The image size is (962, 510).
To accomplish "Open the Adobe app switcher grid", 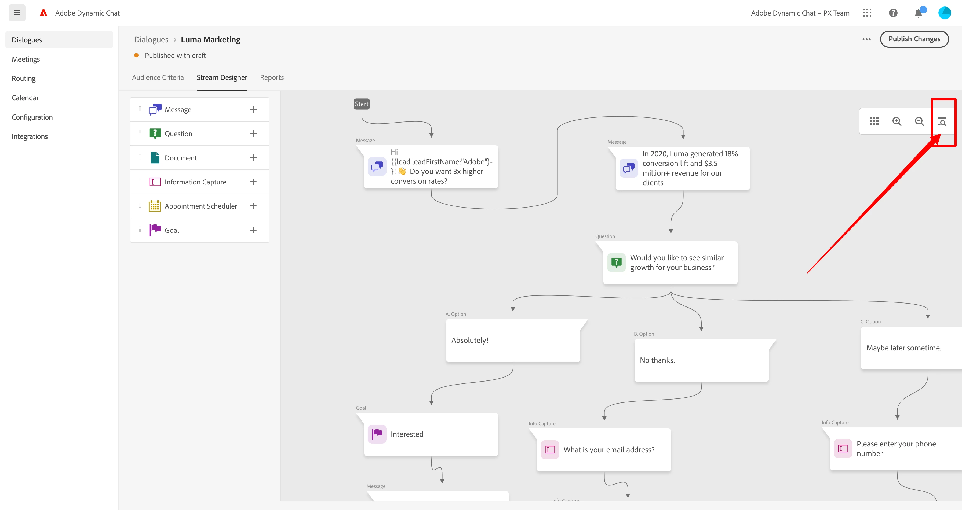I will click(x=867, y=13).
